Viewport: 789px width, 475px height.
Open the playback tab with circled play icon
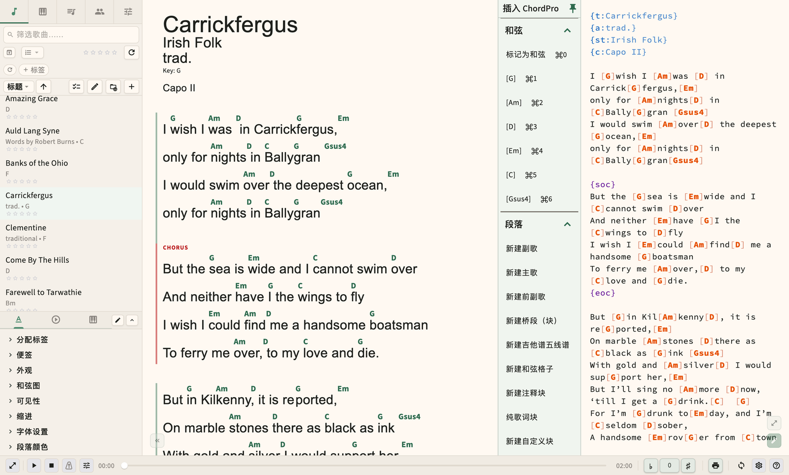(56, 320)
